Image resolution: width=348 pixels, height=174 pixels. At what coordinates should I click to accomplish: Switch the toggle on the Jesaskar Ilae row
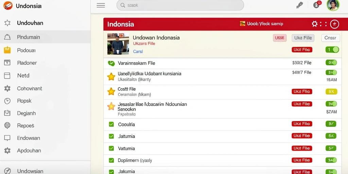click(x=331, y=104)
